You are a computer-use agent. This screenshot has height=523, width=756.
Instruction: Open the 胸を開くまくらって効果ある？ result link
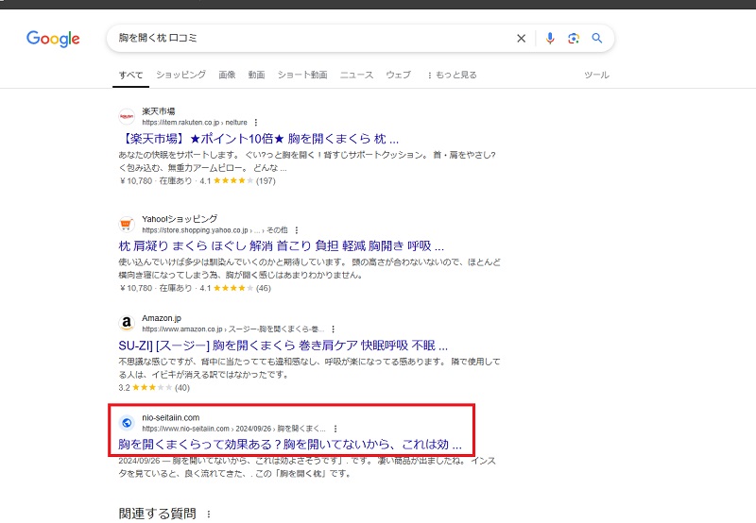coord(290,444)
